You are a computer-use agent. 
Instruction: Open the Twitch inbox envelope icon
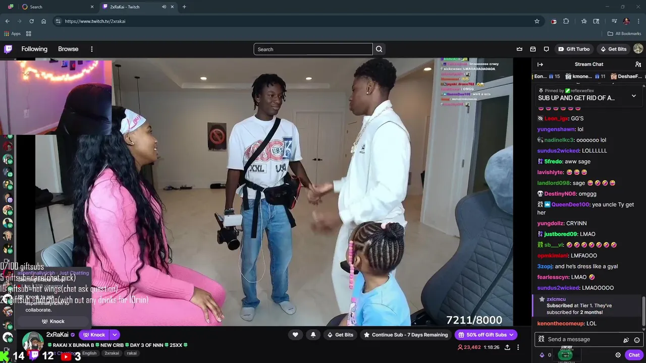(533, 49)
